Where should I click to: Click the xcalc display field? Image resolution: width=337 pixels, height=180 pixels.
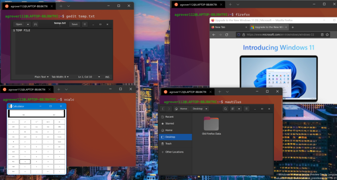tap(37, 113)
